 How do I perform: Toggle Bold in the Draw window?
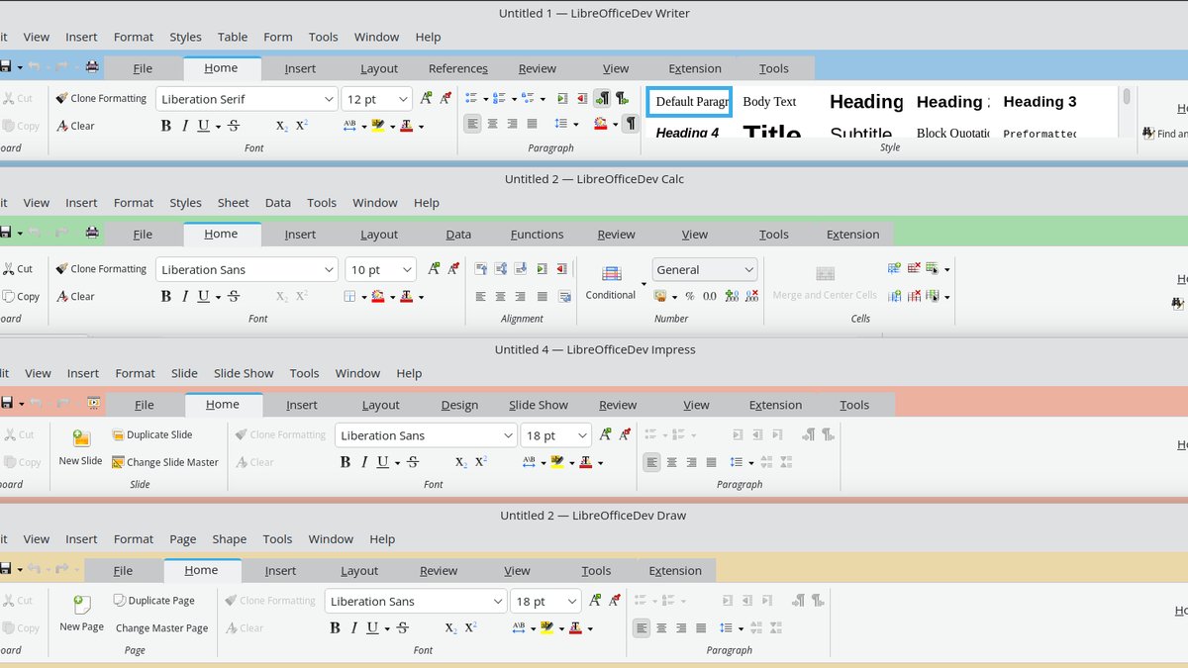pyautogui.click(x=335, y=627)
